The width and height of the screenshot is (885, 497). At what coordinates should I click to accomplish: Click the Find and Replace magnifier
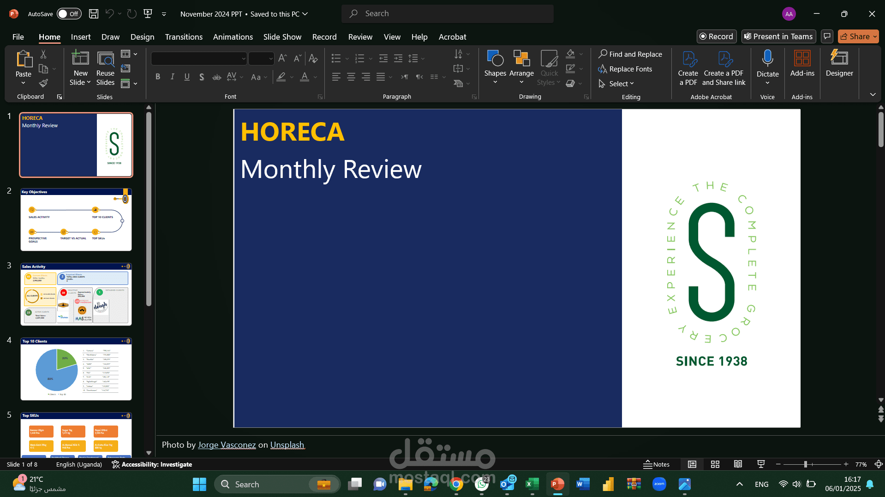click(x=630, y=54)
